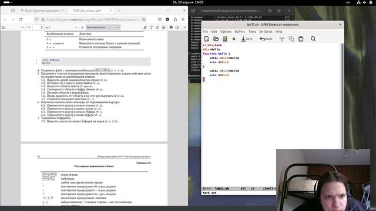Select the PDF add image tool
The image size is (376, 211).
point(163,28)
